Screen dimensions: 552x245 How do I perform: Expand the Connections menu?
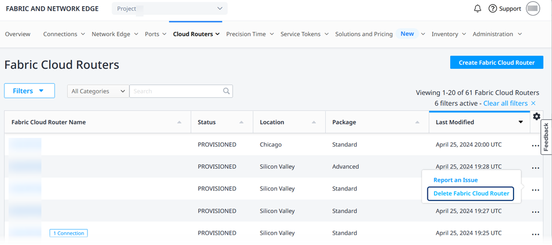point(64,34)
